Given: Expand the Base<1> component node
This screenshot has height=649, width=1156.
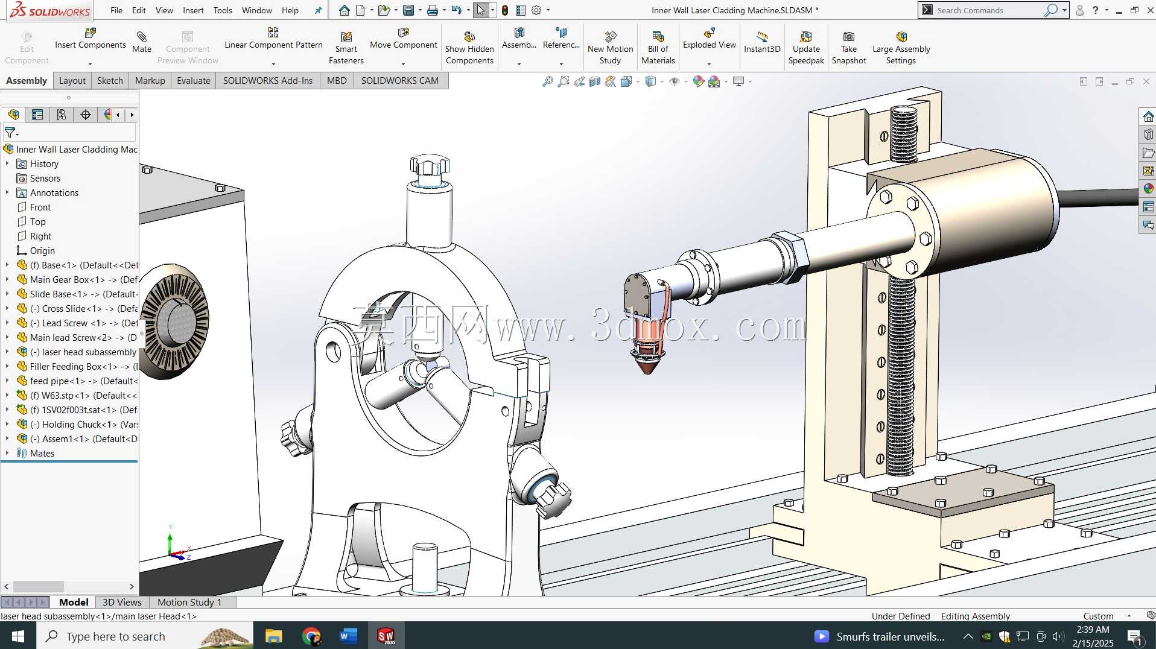Looking at the screenshot, I should pos(7,265).
